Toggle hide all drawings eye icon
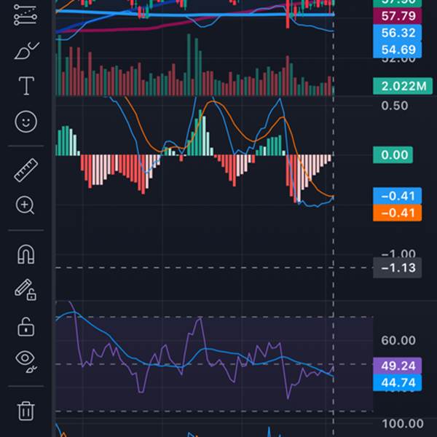Screen dimensions: 437x437 [x=26, y=361]
